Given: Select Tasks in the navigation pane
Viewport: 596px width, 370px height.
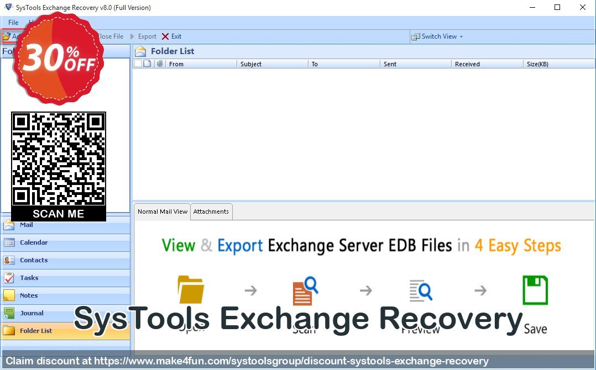Looking at the screenshot, I should tap(65, 278).
